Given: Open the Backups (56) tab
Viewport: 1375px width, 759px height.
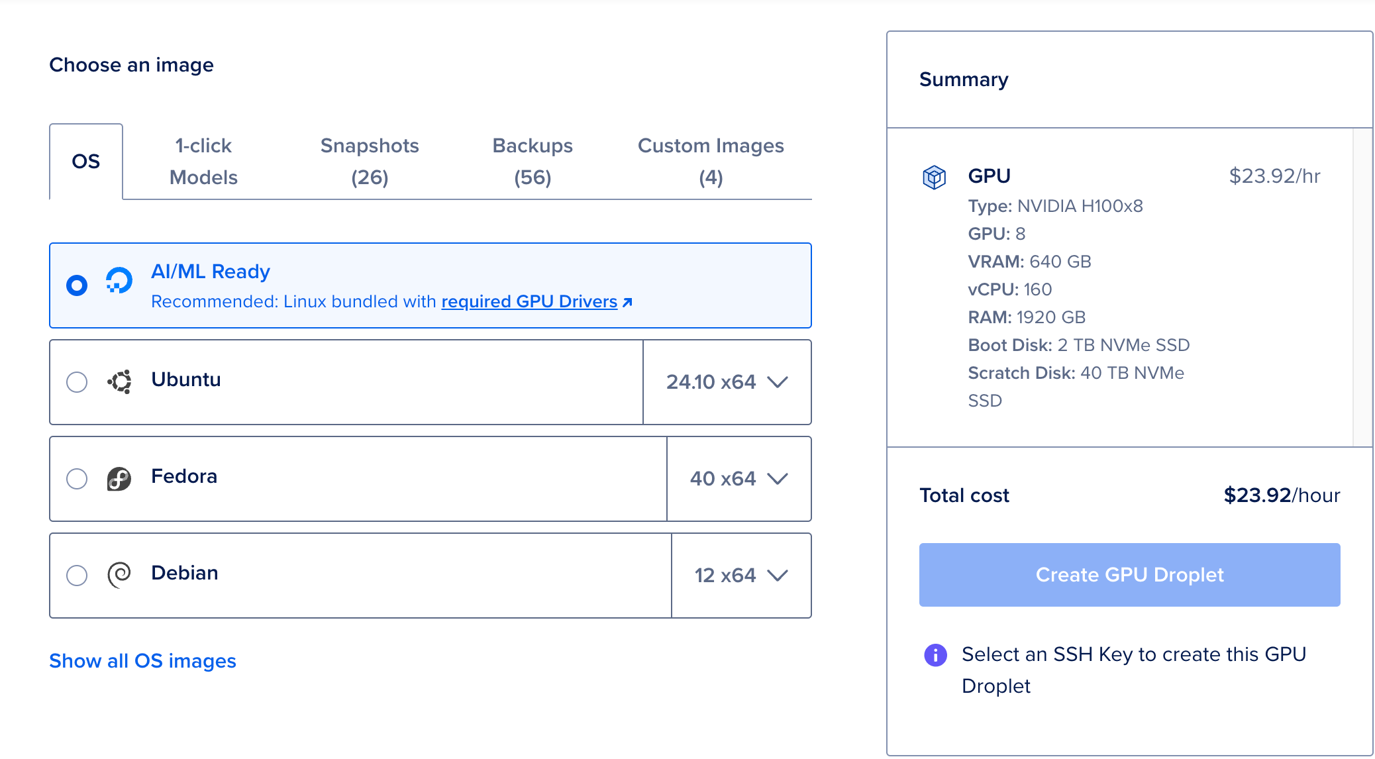Looking at the screenshot, I should click(x=533, y=161).
